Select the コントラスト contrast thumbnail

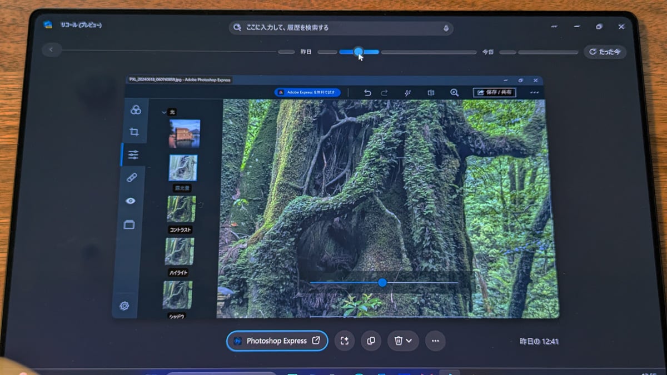(181, 209)
